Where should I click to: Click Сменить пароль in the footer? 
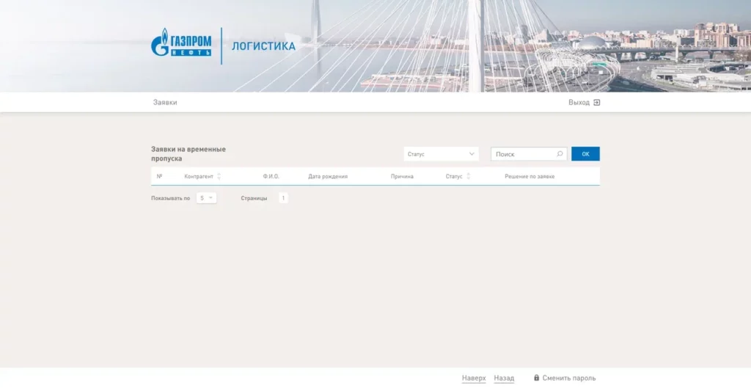click(x=569, y=378)
